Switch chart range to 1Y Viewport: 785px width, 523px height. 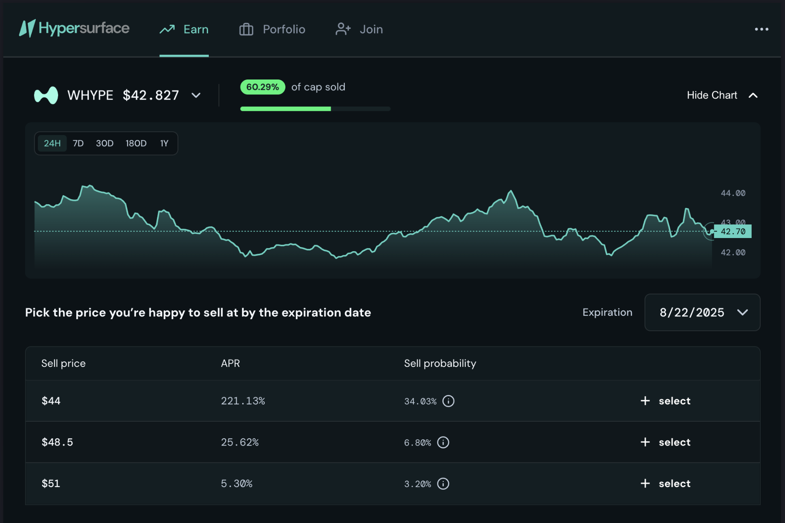point(164,143)
